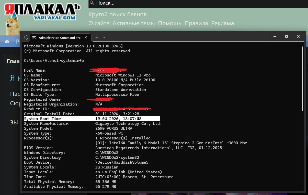This screenshot has width=308, height=195.
Task: Click the Yaplakal logo in the site header
Action: [x=42, y=12]
